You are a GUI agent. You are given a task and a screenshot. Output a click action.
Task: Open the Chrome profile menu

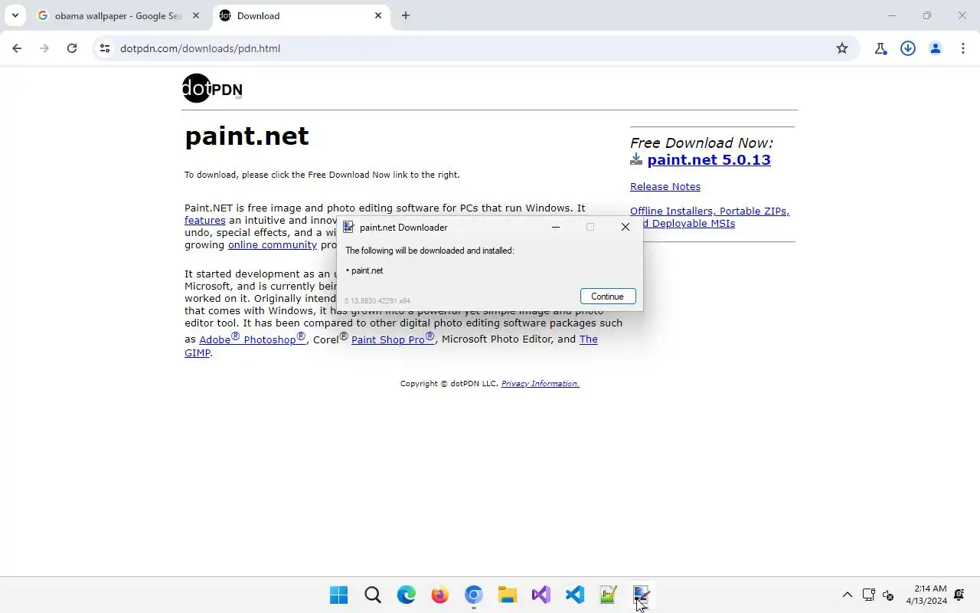(936, 48)
